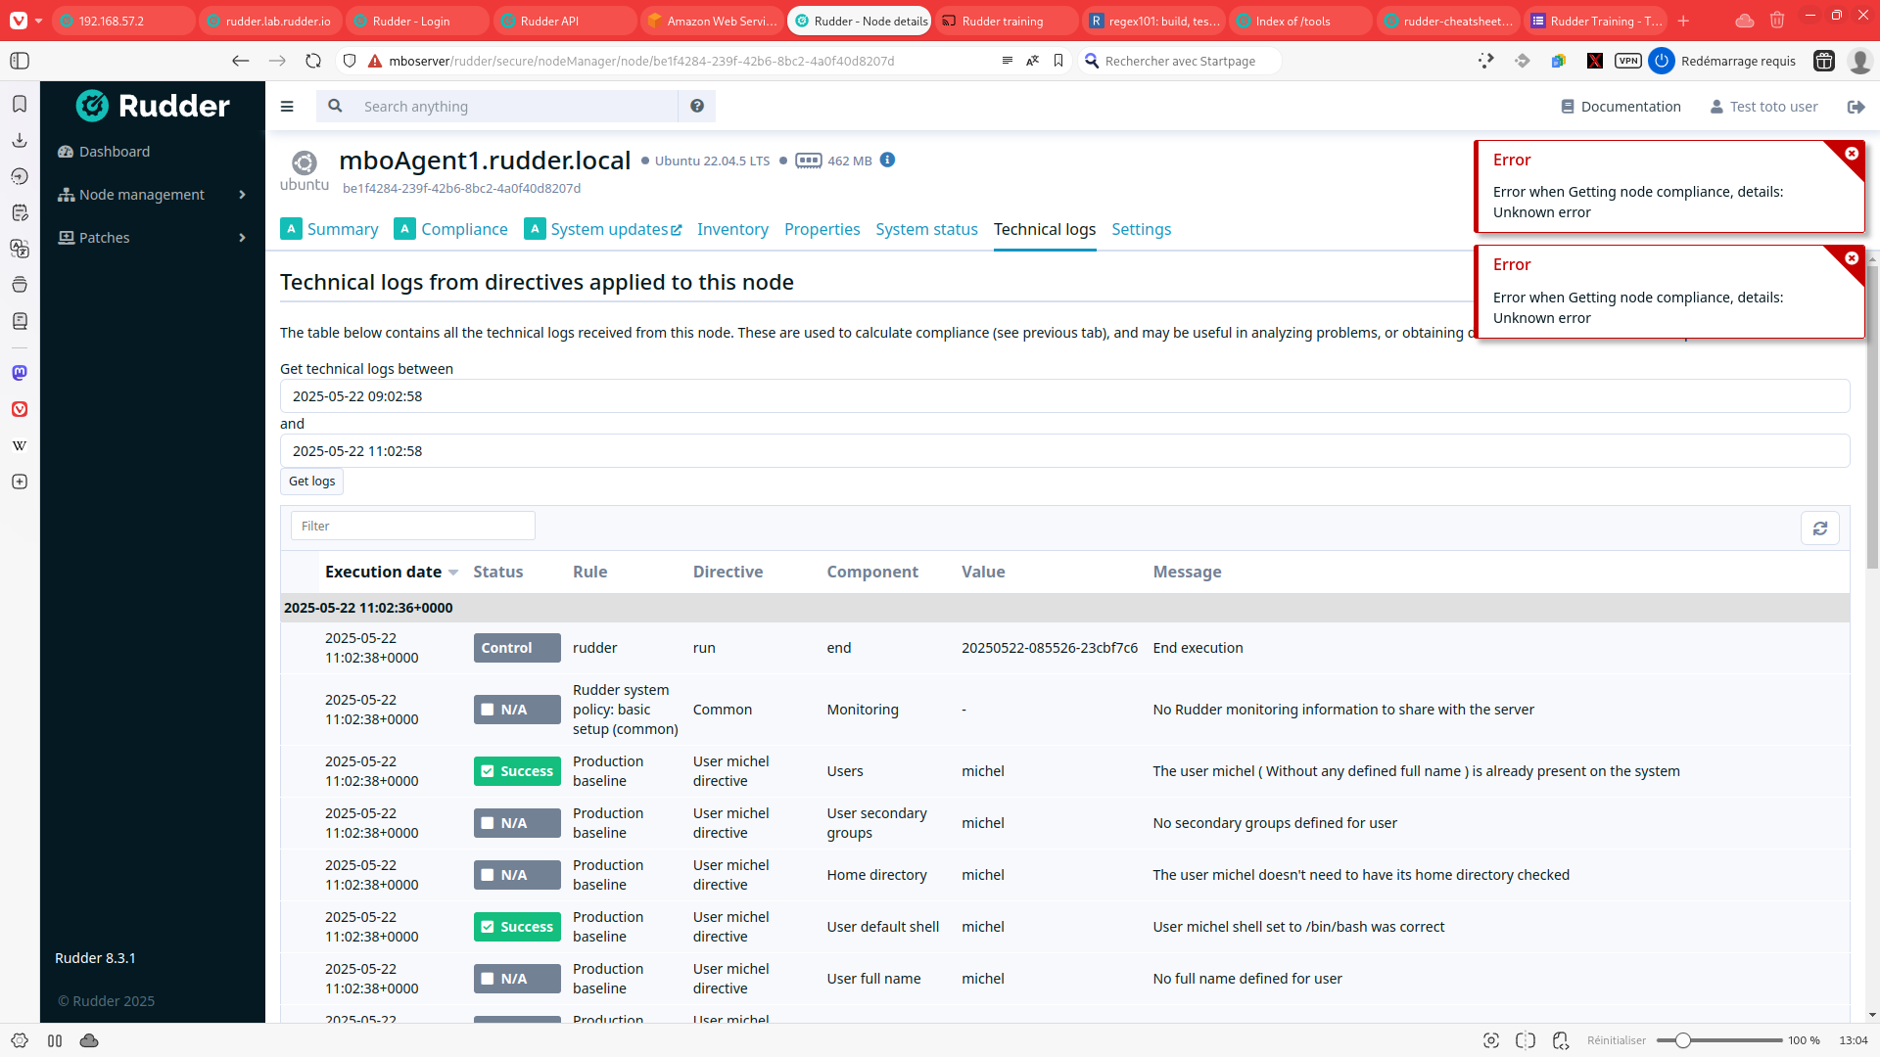Image resolution: width=1880 pixels, height=1057 pixels.
Task: Open a new browser tab
Action: (x=1683, y=21)
